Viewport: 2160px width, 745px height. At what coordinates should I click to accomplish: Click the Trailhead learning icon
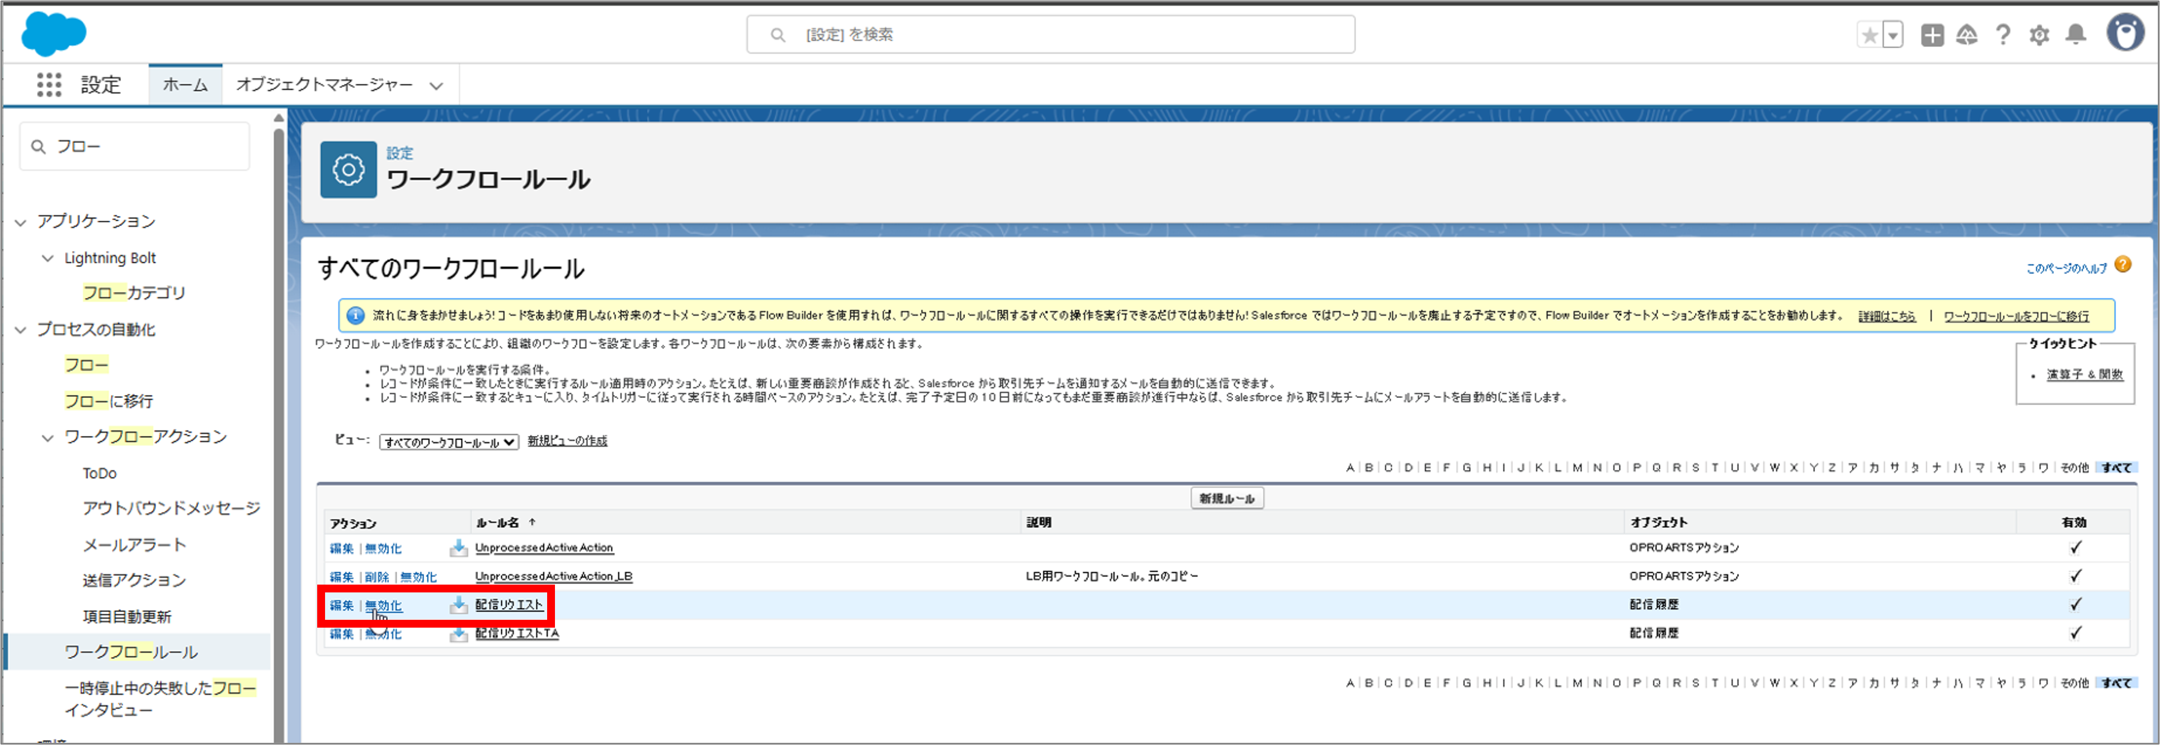[1968, 35]
